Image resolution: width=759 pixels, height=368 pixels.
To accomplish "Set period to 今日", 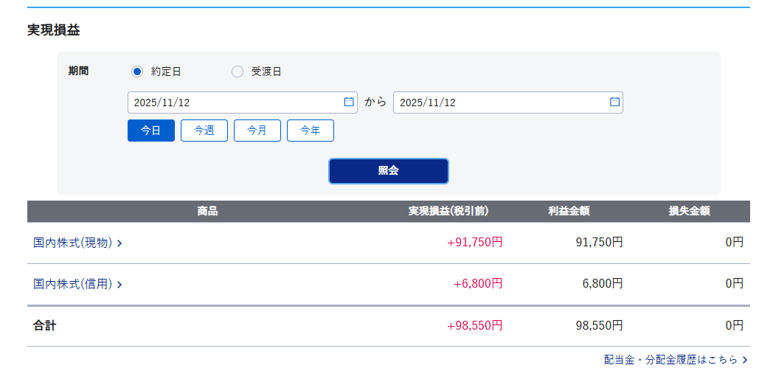I will [151, 131].
